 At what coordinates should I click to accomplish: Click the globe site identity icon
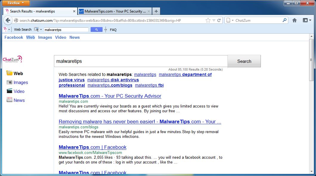pos(16,20)
